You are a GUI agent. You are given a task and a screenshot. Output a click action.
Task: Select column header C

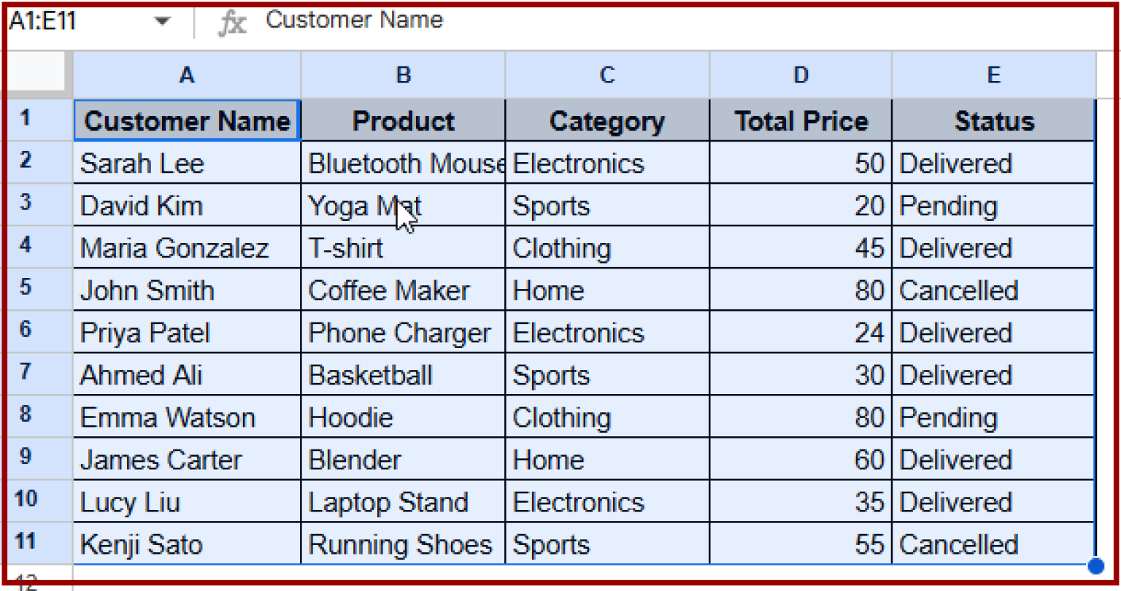click(x=607, y=74)
